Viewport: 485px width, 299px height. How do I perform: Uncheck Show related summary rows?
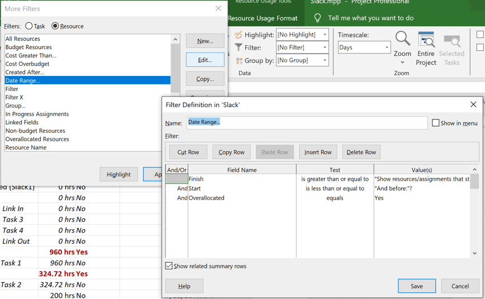point(169,266)
